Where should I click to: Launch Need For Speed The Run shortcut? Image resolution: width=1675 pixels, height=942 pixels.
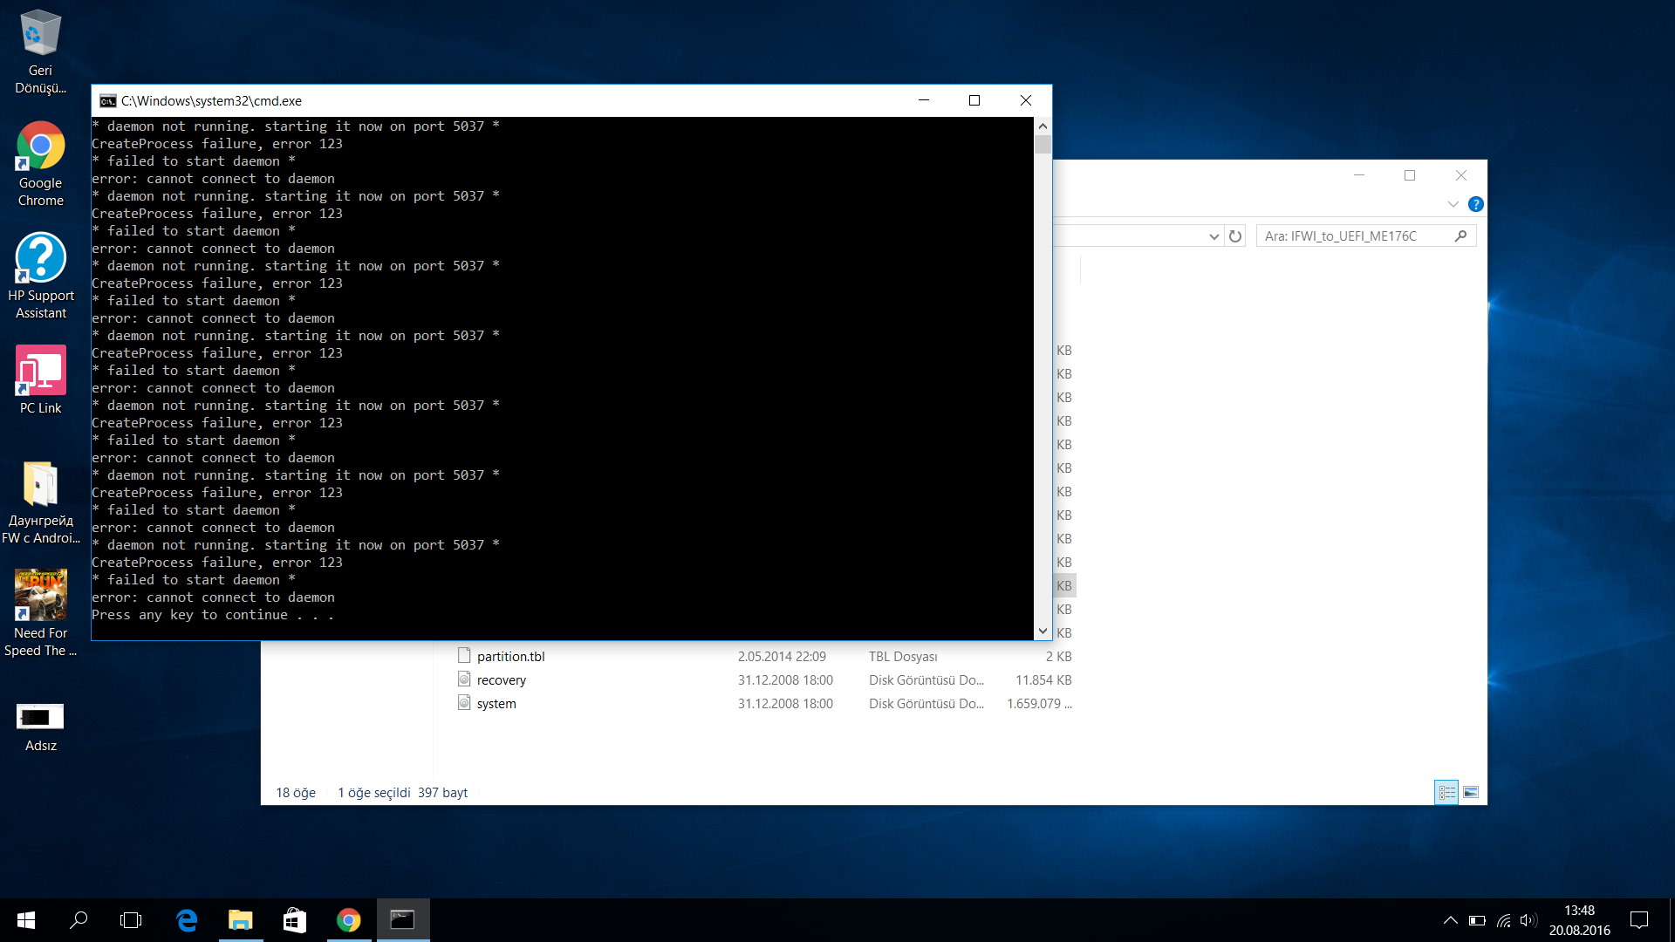point(40,614)
